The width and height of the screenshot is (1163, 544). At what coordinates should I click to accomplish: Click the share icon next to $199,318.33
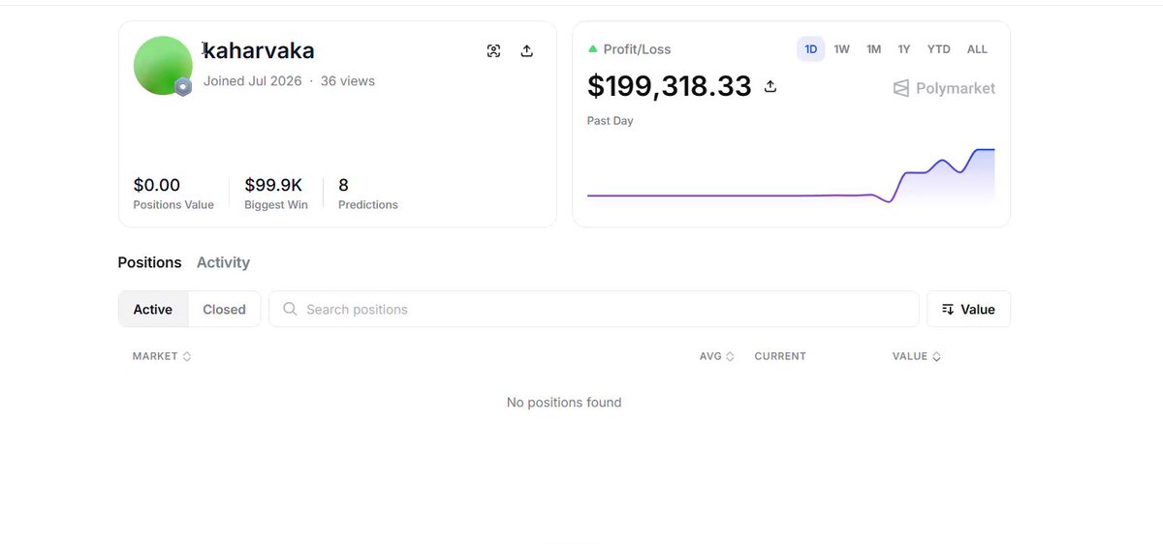click(770, 86)
